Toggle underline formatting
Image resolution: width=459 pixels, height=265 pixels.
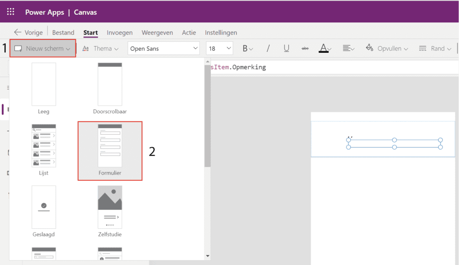click(286, 48)
